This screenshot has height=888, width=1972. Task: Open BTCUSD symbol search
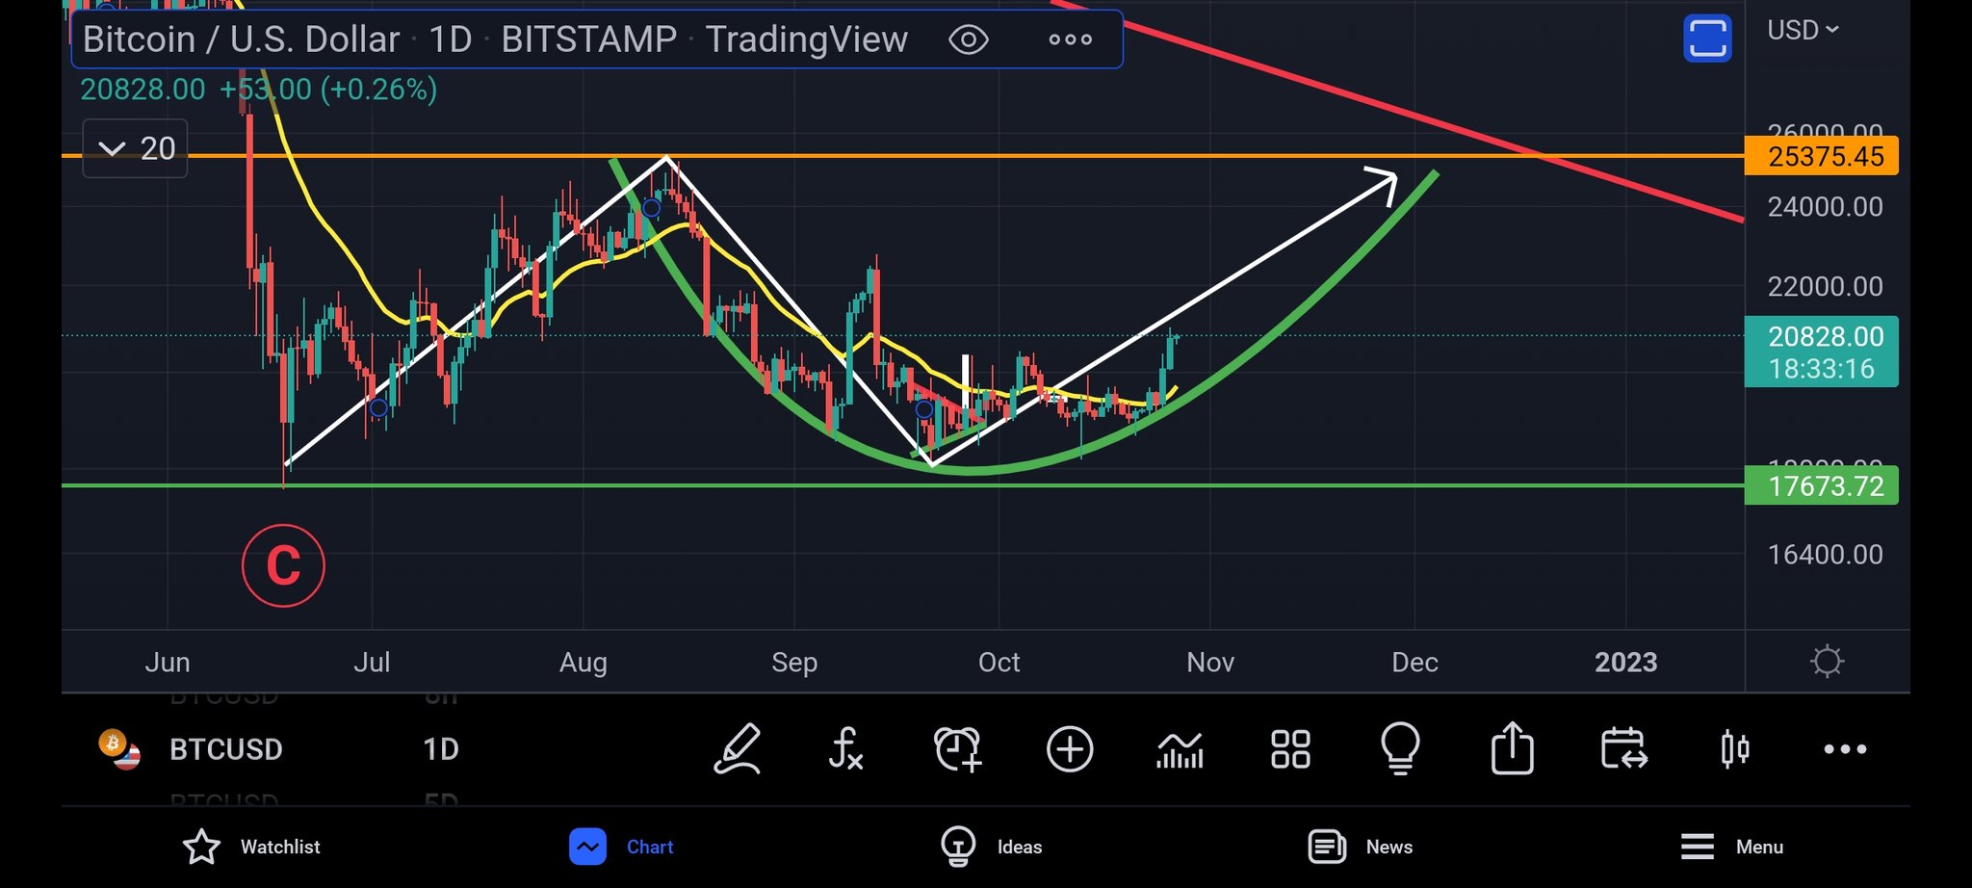[224, 749]
